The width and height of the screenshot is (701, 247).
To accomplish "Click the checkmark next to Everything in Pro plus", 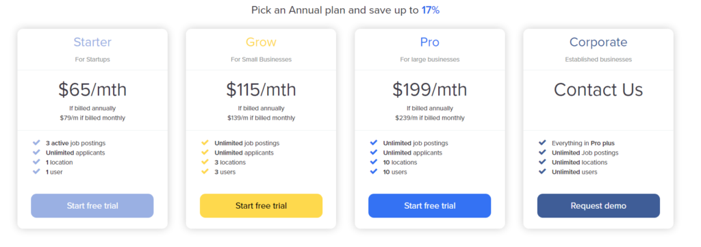I will tap(542, 143).
